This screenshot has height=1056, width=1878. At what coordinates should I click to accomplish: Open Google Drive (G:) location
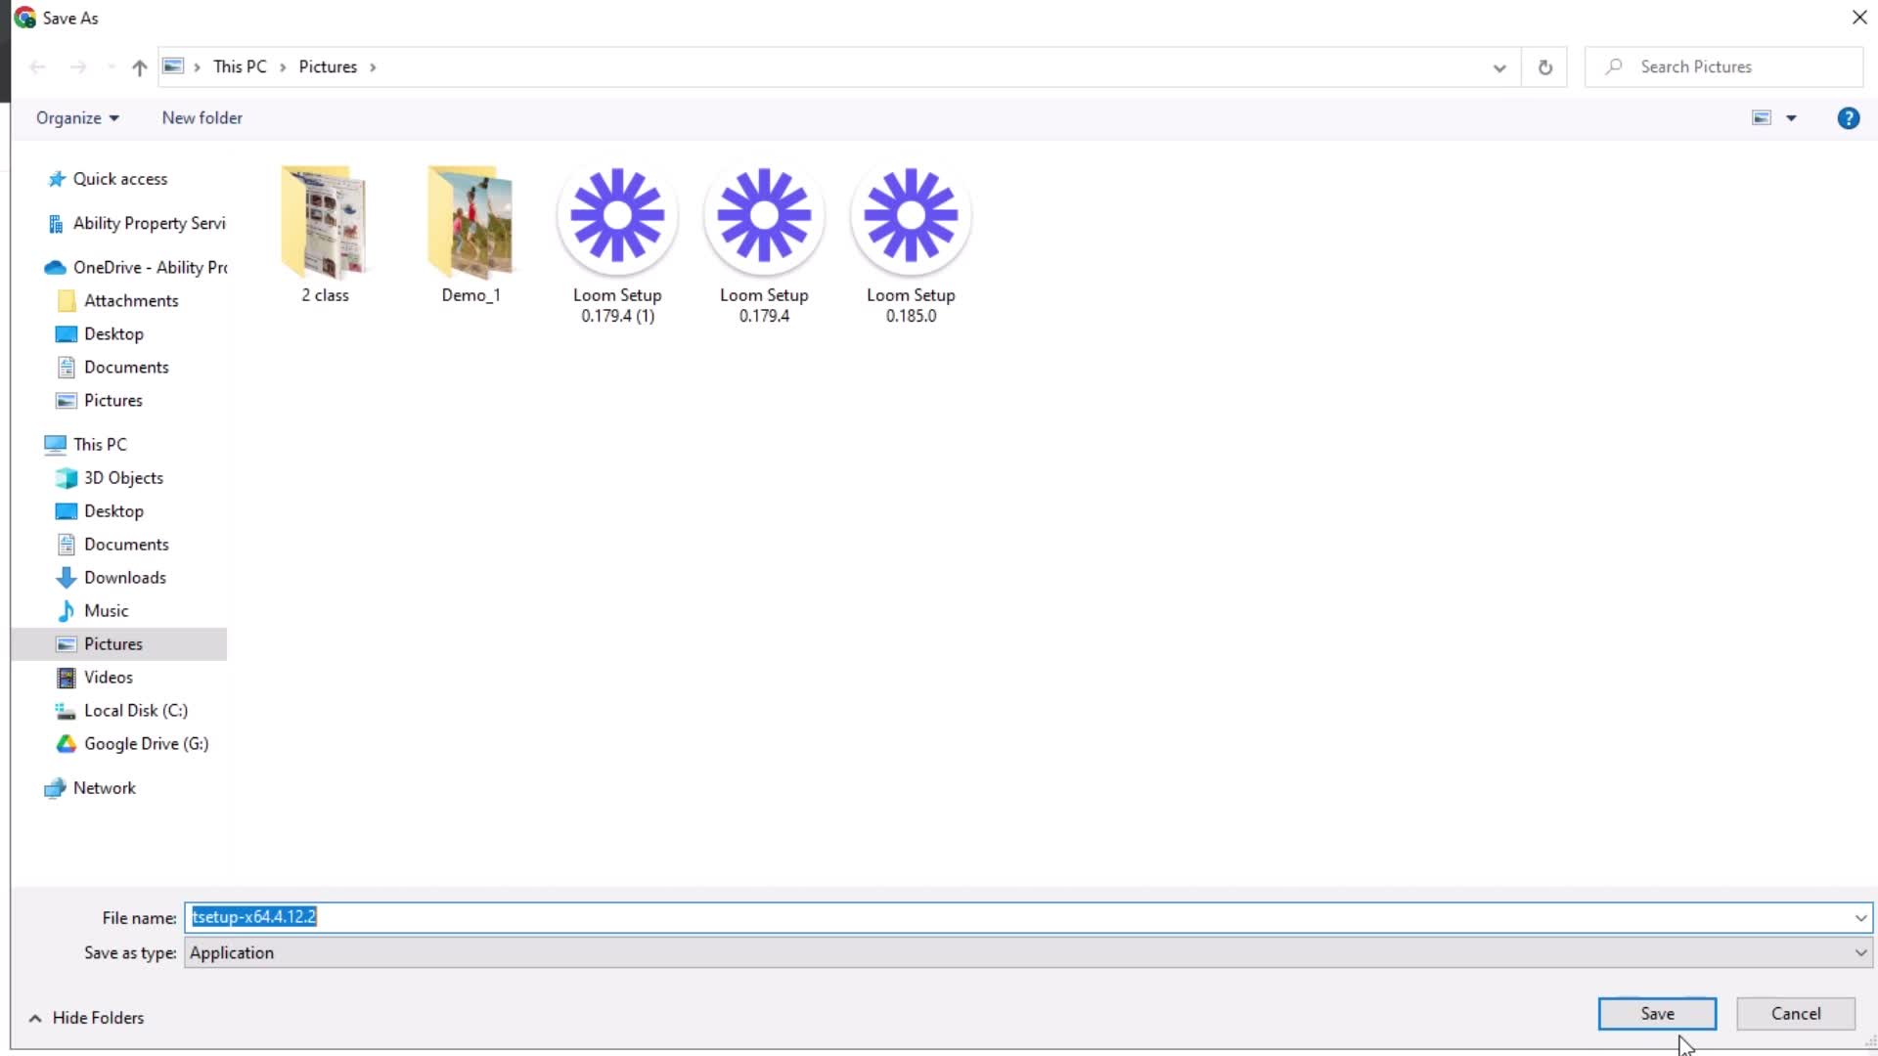coord(146,743)
